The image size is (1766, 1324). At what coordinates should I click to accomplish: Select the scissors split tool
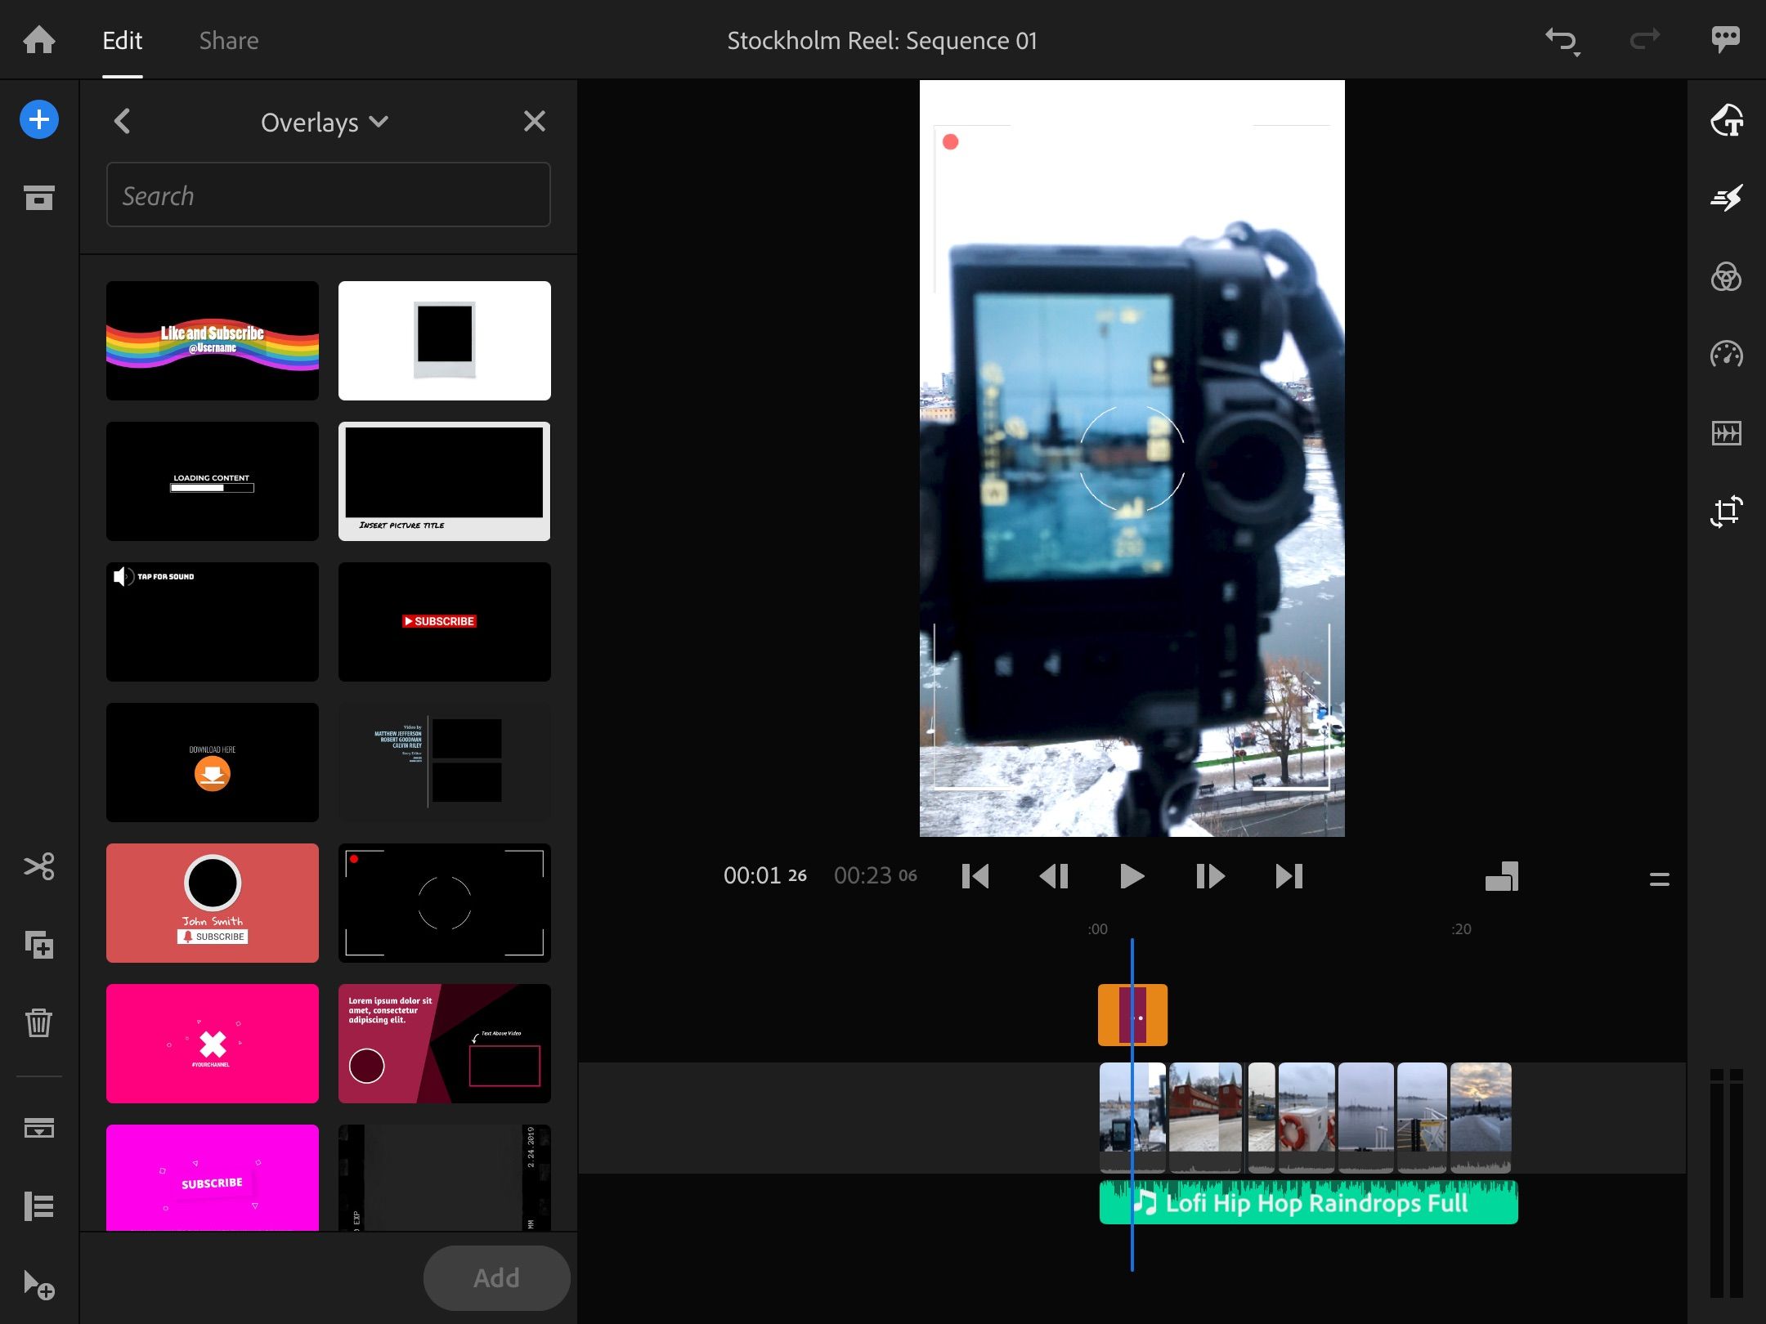(x=39, y=866)
